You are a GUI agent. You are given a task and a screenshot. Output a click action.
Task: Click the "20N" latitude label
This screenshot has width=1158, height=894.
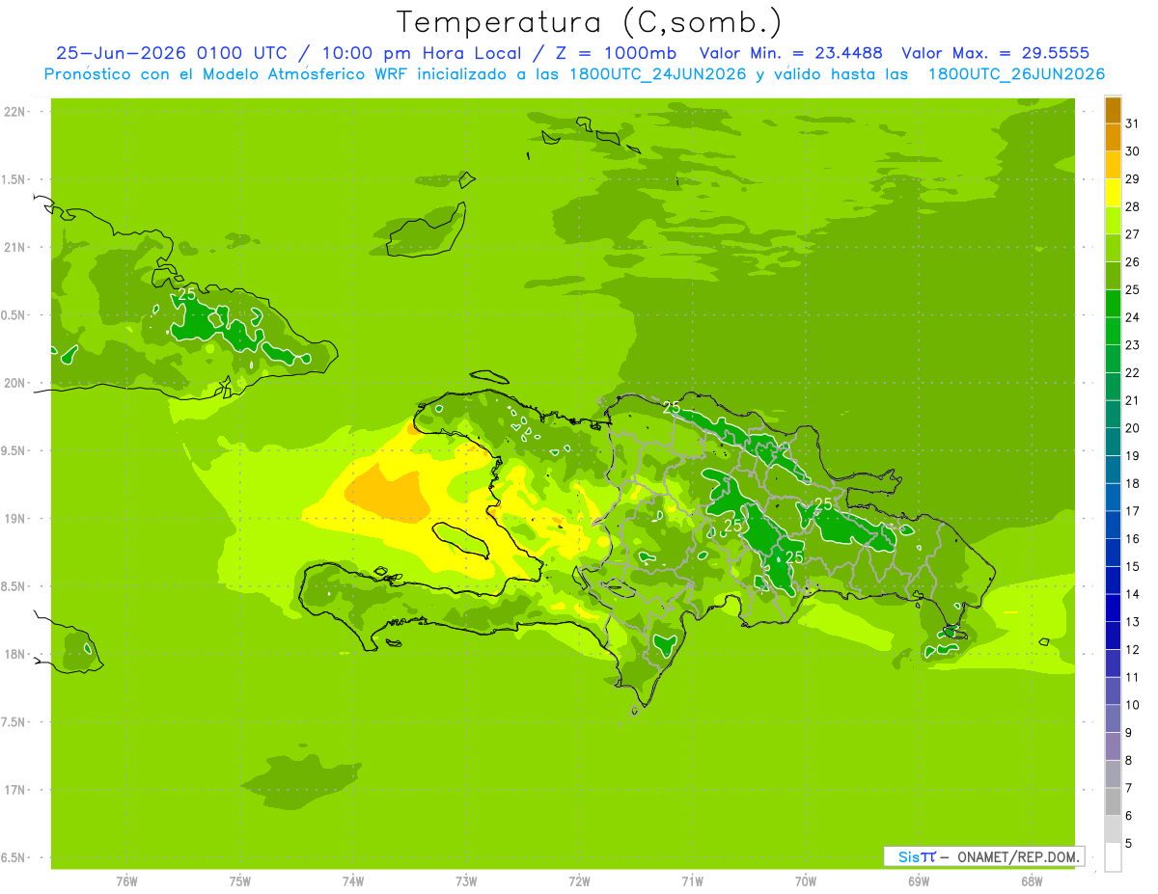pyautogui.click(x=14, y=383)
